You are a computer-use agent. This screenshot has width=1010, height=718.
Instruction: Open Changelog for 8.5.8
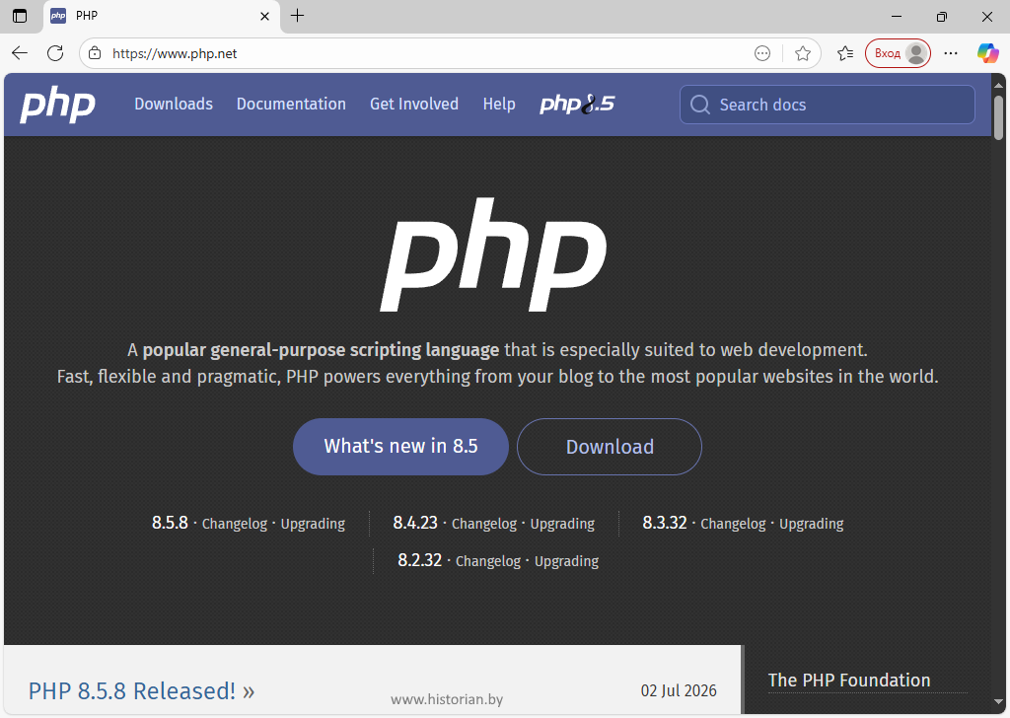click(x=235, y=524)
